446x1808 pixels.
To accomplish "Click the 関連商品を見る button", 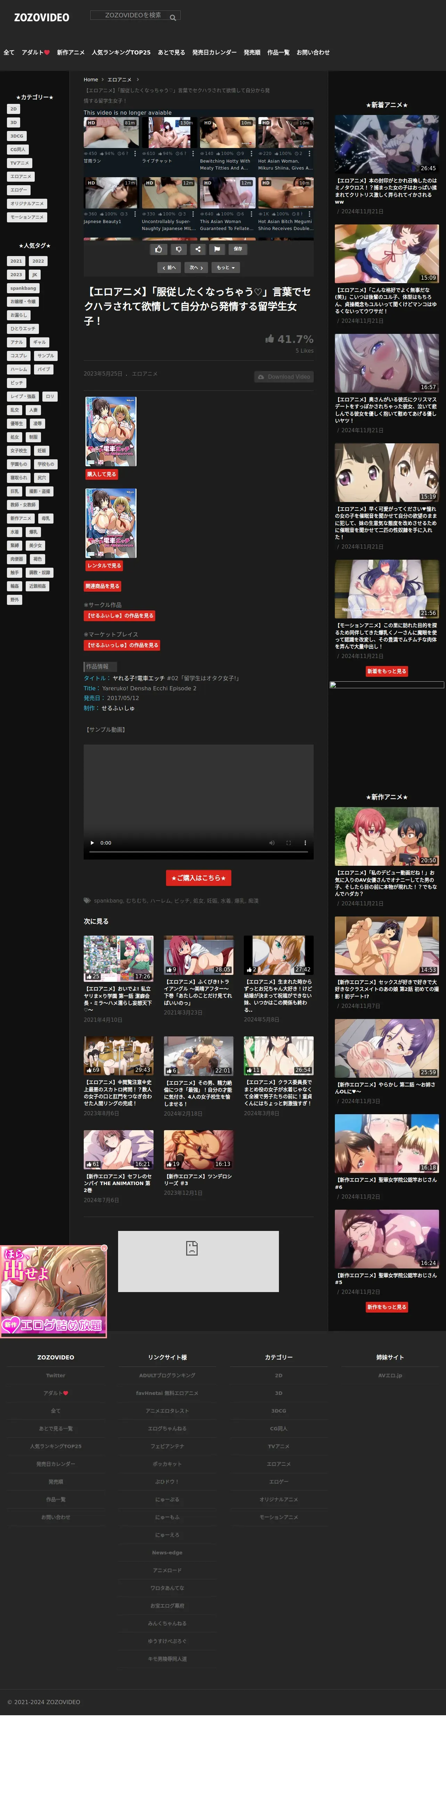I will click(102, 586).
